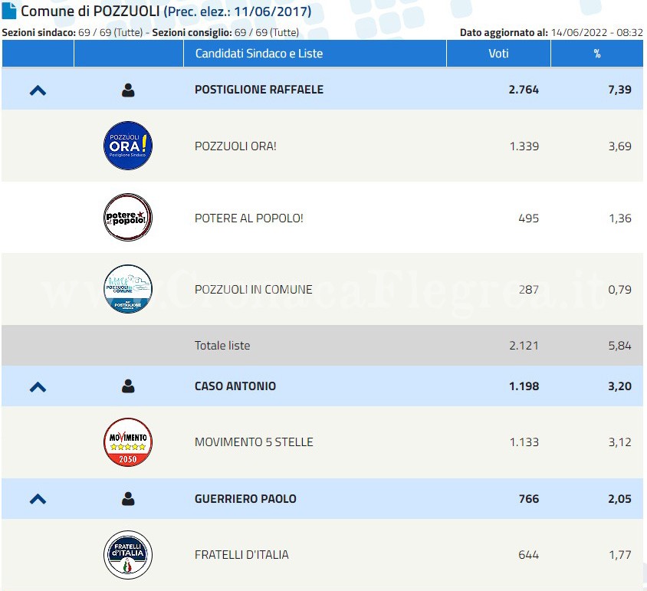Click the Totale liste summary row
Image resolution: width=647 pixels, height=591 pixels.
(x=222, y=346)
